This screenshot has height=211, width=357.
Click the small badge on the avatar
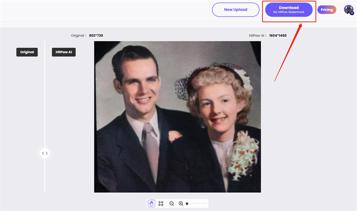click(352, 13)
